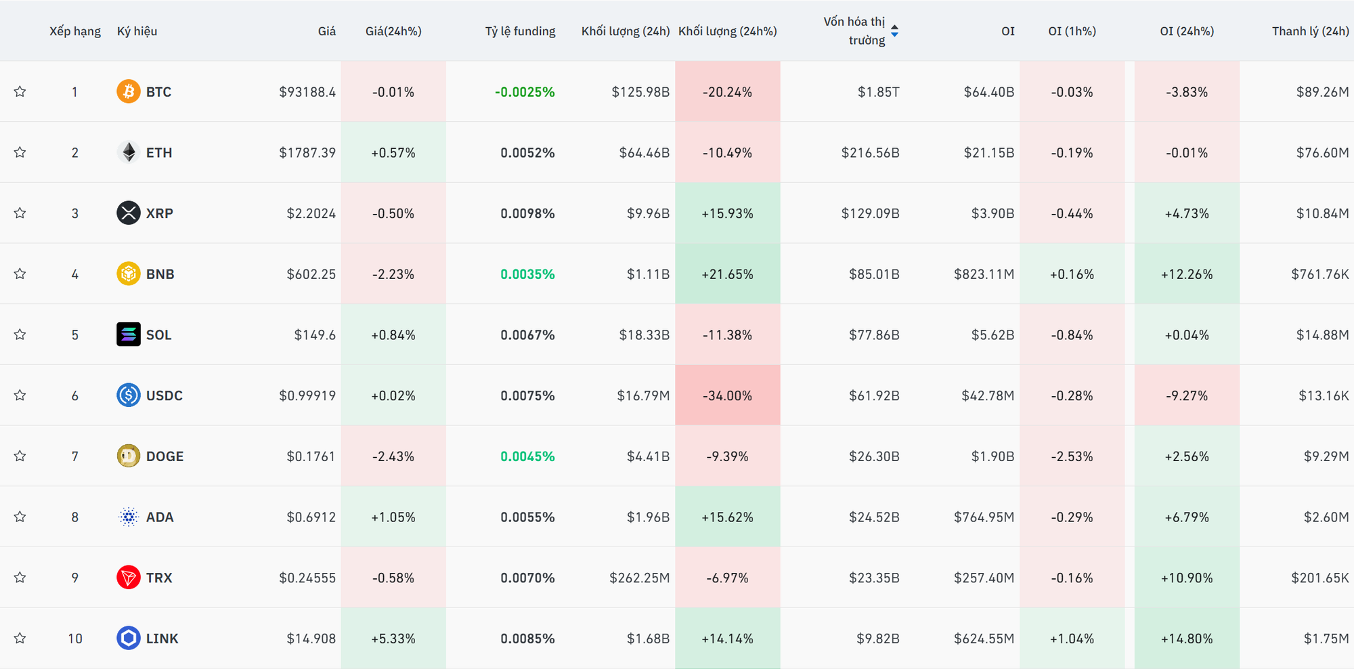The image size is (1354, 669).
Task: Open the LINK symbol link
Action: pyautogui.click(x=162, y=639)
